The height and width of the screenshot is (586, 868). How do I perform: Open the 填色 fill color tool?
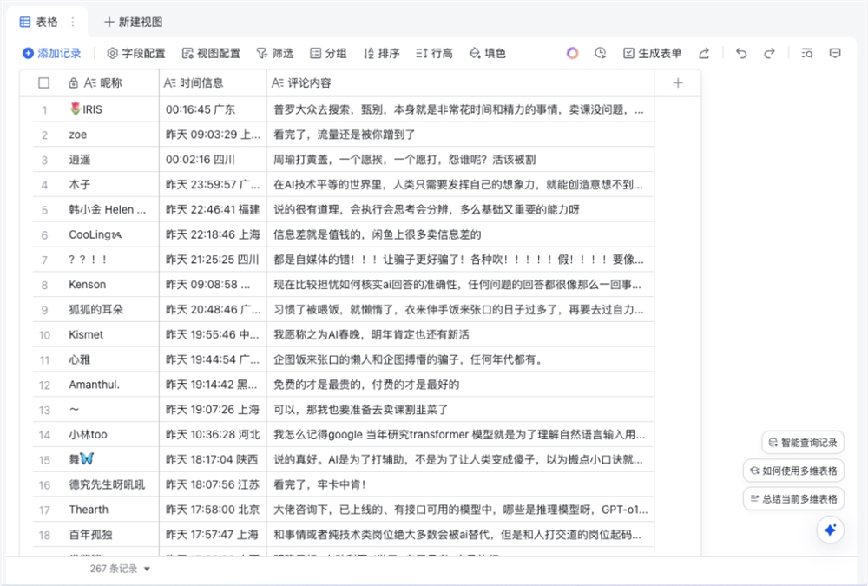click(487, 53)
